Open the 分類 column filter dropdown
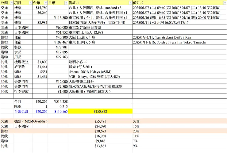 pos(12,3)
